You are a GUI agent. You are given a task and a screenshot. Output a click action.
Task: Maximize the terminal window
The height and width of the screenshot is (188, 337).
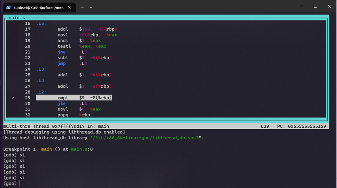point(315,6)
